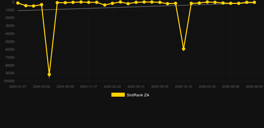Click the data point dipping to about 5900
The width and height of the screenshot is (264, 128).
click(x=183, y=49)
